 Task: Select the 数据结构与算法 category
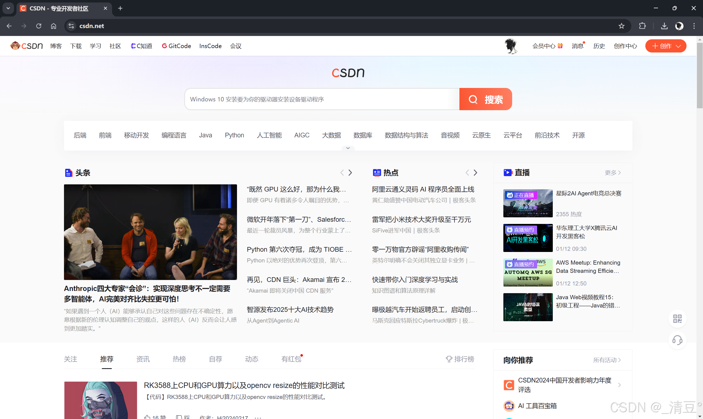406,135
